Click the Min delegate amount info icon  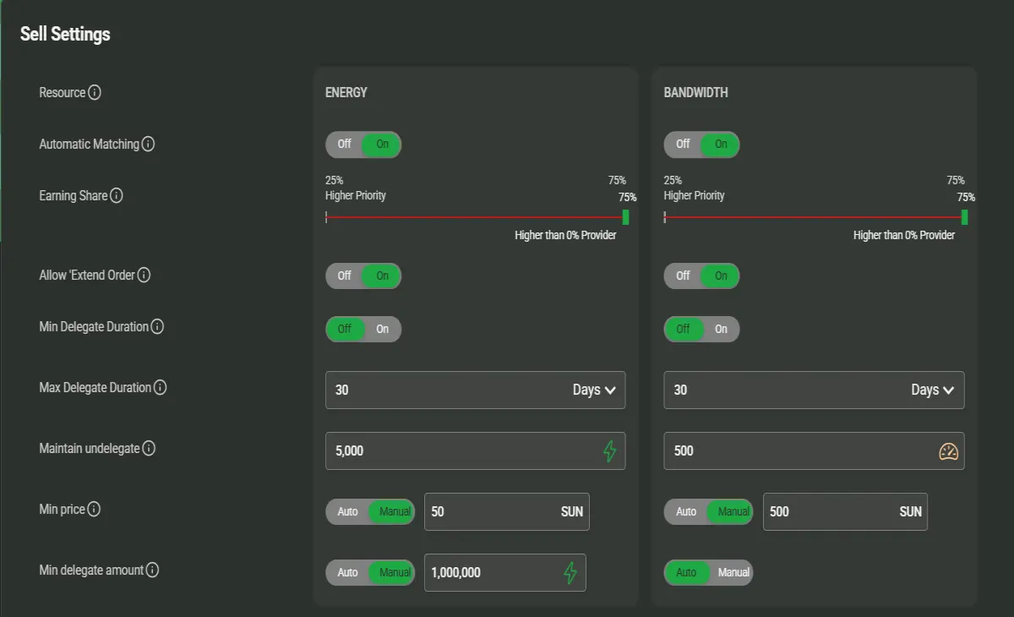point(152,570)
